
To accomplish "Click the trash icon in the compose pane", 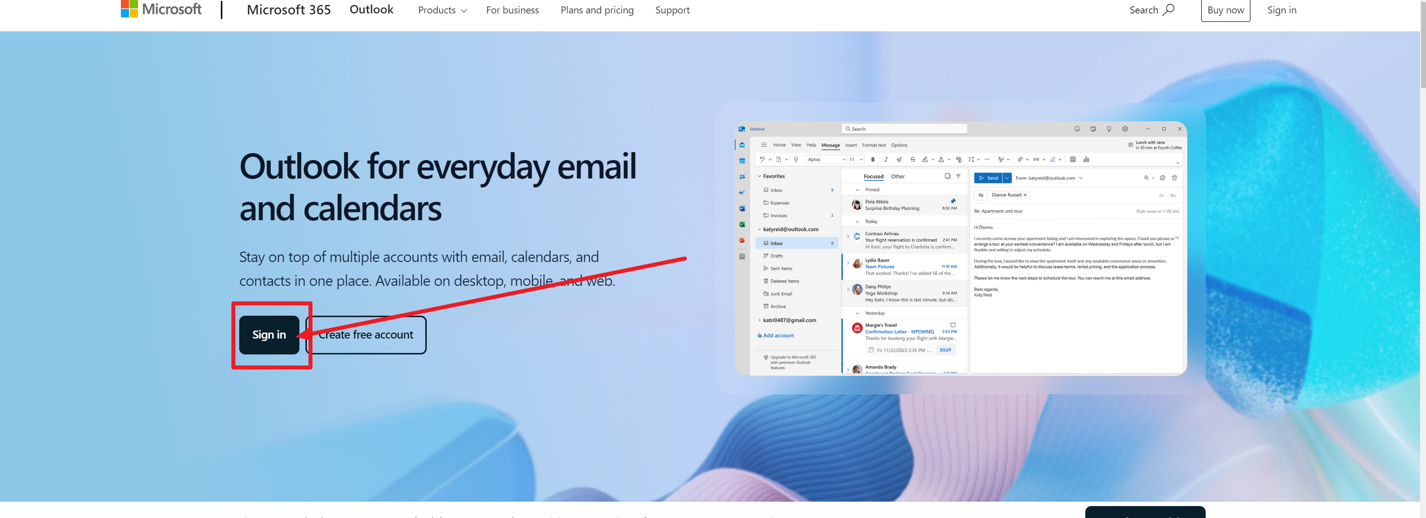I will [1174, 178].
